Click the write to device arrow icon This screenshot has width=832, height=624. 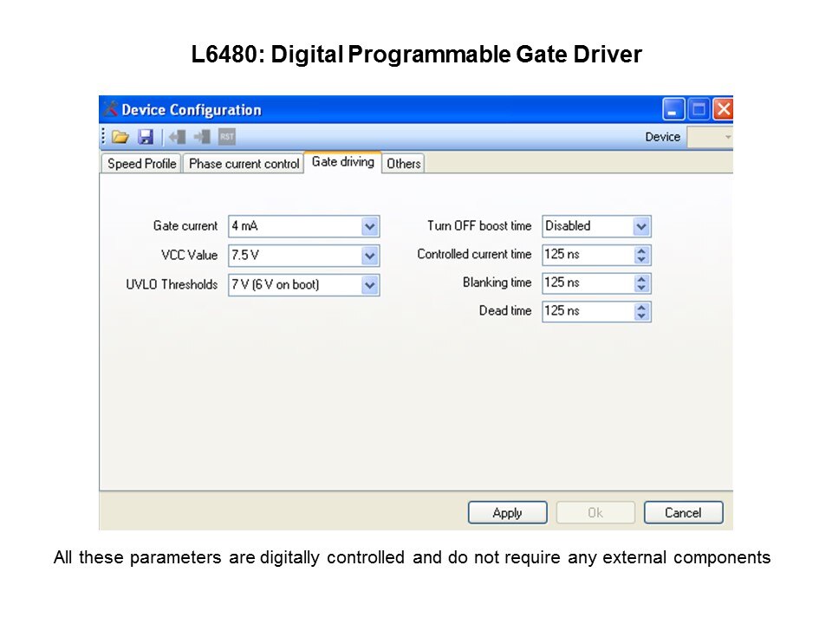click(x=202, y=137)
